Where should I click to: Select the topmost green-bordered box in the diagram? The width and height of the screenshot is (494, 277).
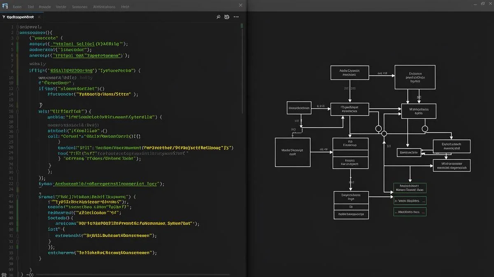coord(410,188)
